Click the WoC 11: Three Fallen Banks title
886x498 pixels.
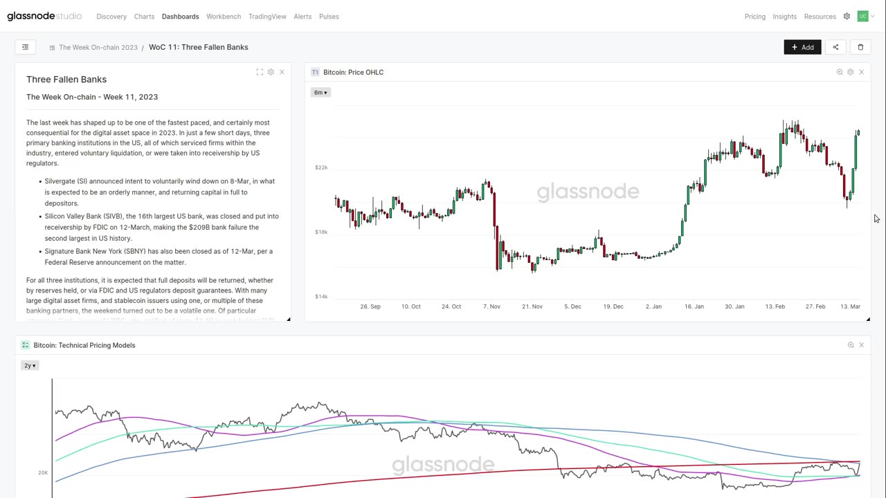199,47
